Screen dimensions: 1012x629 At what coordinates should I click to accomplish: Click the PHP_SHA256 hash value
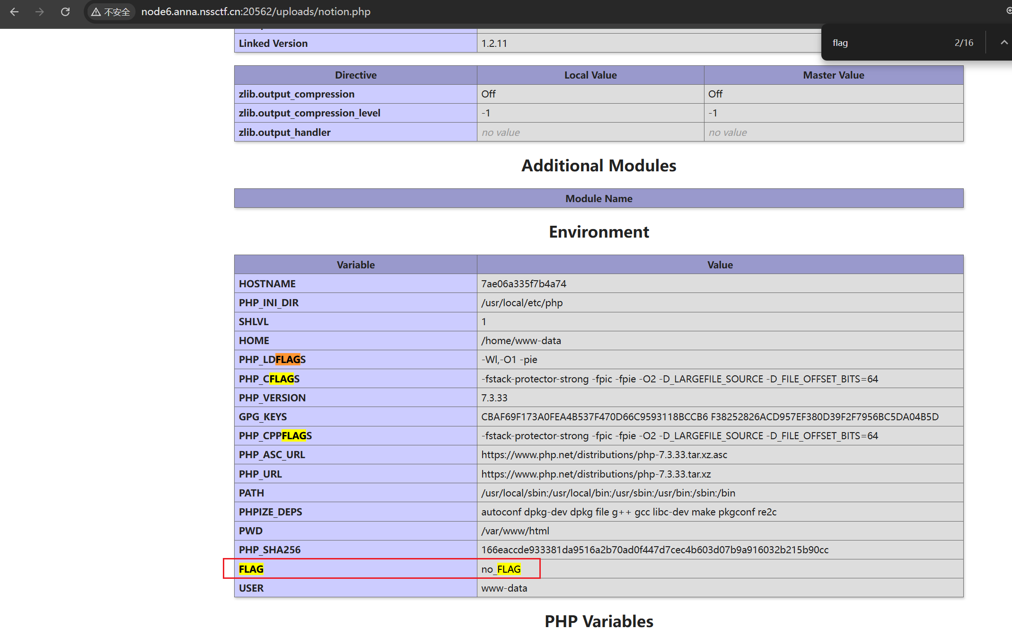tap(654, 549)
